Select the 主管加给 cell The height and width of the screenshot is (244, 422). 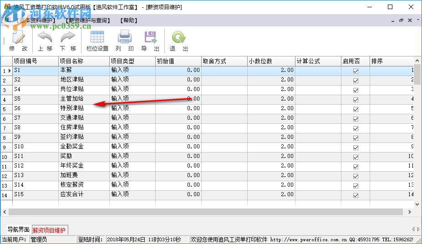pyautogui.click(x=84, y=99)
